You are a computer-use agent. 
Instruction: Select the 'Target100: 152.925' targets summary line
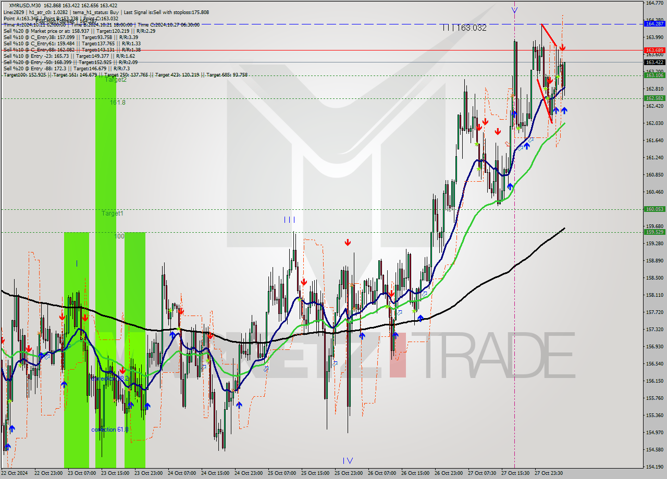click(125, 74)
